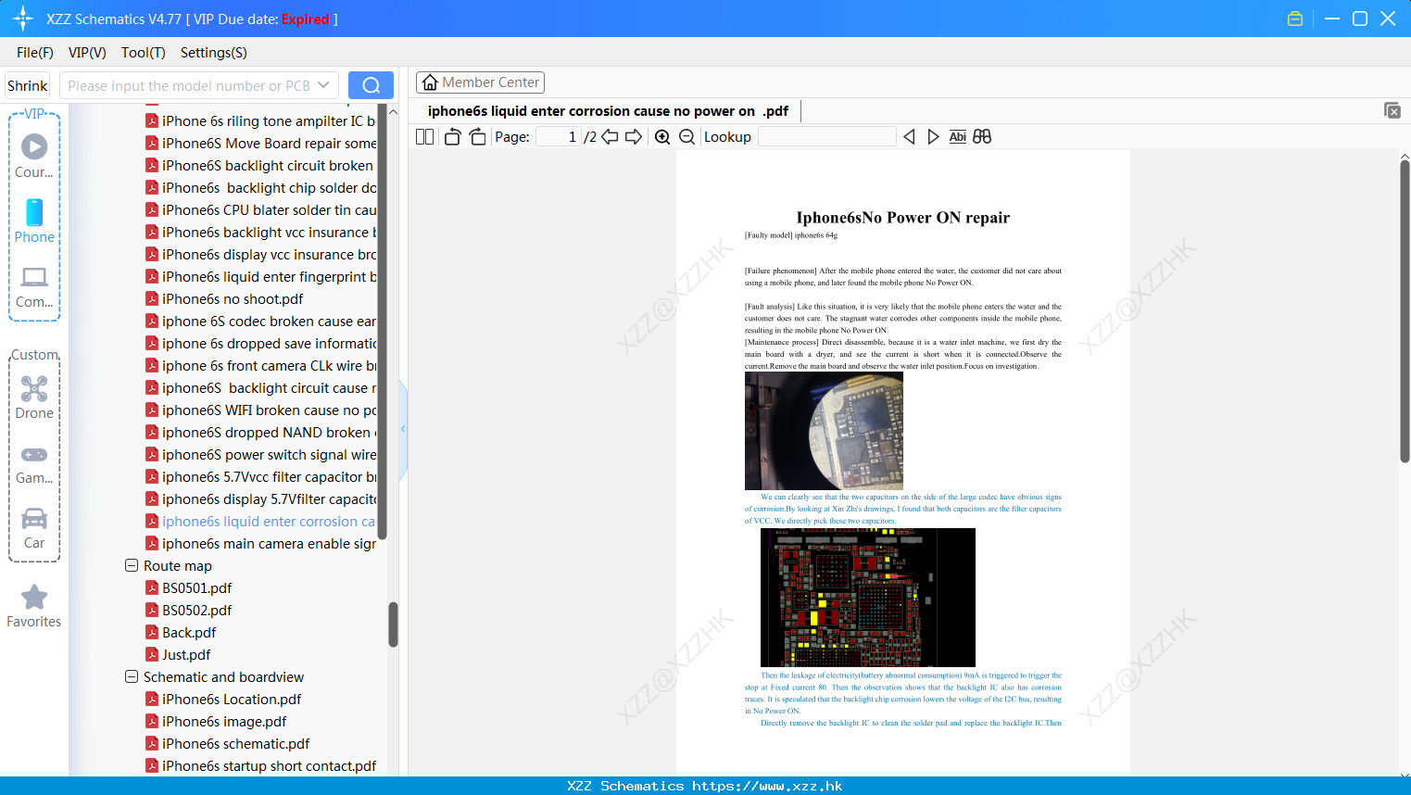Open iPhone6s startup short contact.pdf
The image size is (1411, 795).
coord(269,765)
